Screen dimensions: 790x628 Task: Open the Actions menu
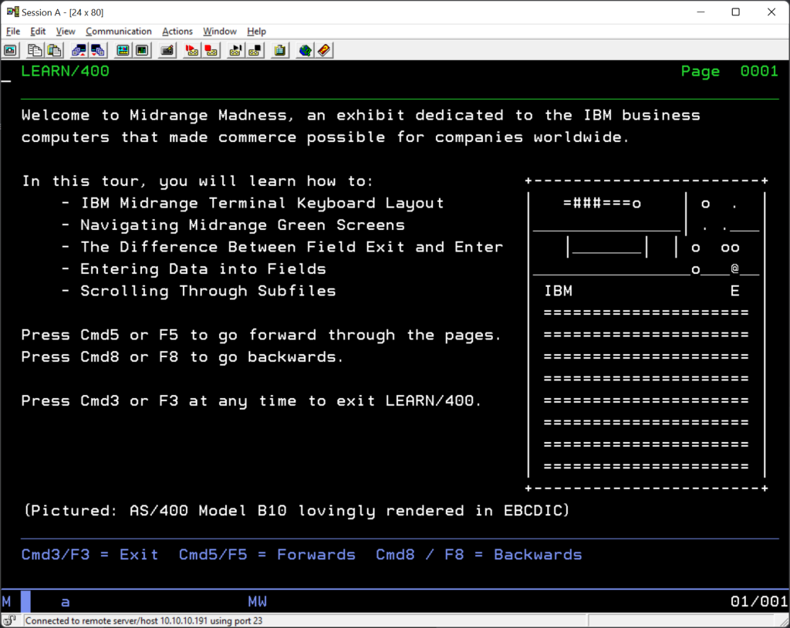[x=177, y=32]
